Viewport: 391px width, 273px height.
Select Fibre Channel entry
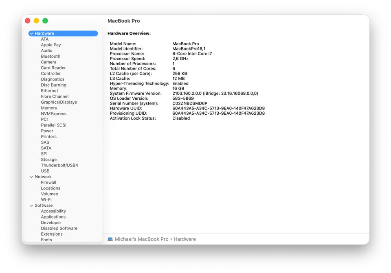pos(55,96)
